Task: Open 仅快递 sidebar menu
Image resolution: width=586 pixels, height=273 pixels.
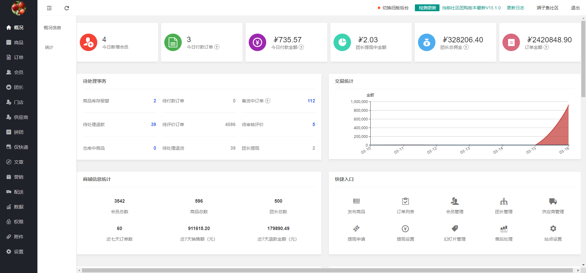Action: click(x=19, y=147)
